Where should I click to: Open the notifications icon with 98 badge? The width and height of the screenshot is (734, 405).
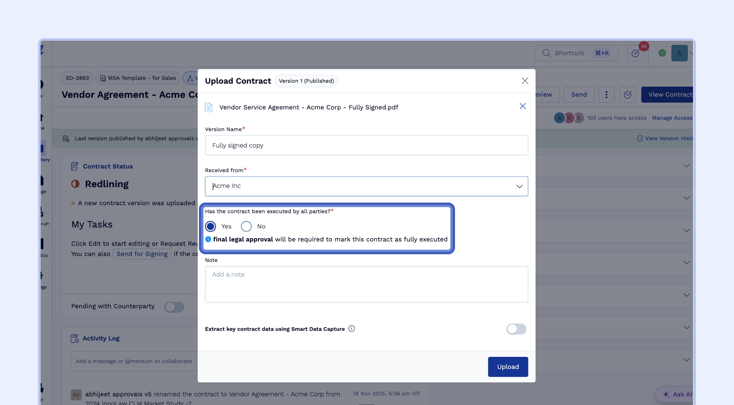[636, 53]
